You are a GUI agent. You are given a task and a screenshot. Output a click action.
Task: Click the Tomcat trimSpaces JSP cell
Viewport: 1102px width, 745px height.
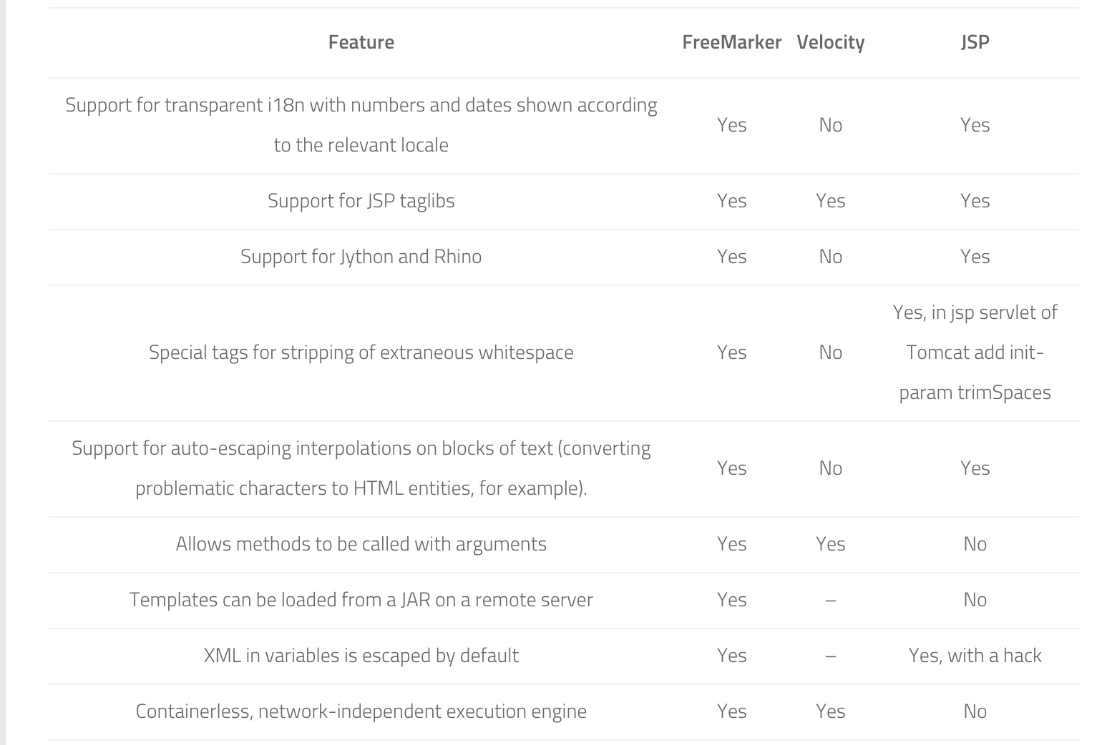975,352
